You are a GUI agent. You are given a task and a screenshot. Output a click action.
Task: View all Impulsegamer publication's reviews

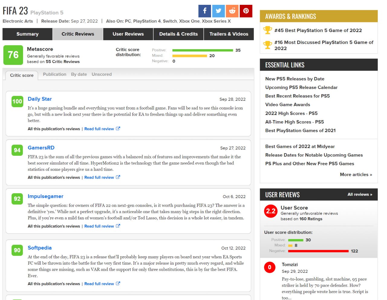click(54, 226)
